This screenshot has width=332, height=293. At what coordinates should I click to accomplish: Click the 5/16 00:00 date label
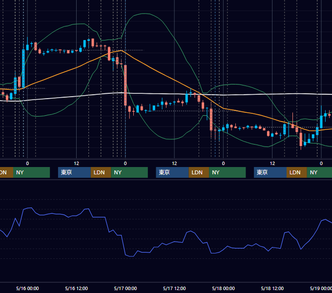(27, 288)
